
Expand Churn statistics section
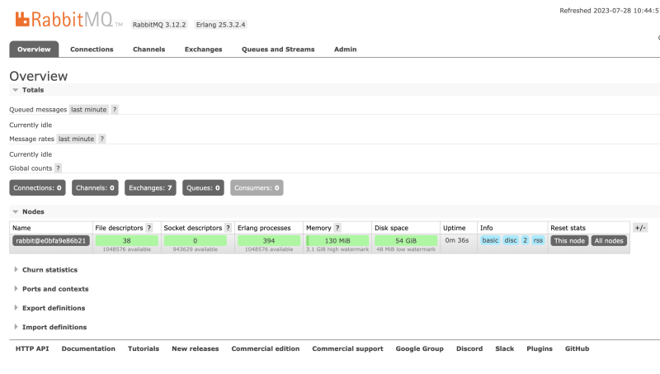(x=49, y=270)
